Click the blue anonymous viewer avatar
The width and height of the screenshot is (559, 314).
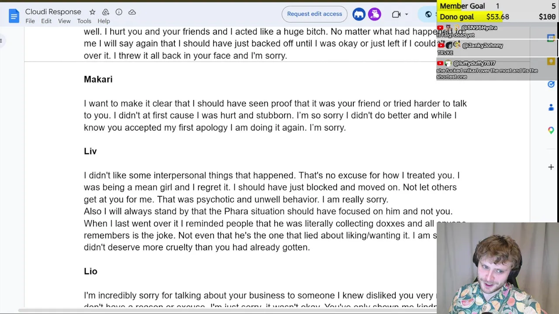point(359,14)
